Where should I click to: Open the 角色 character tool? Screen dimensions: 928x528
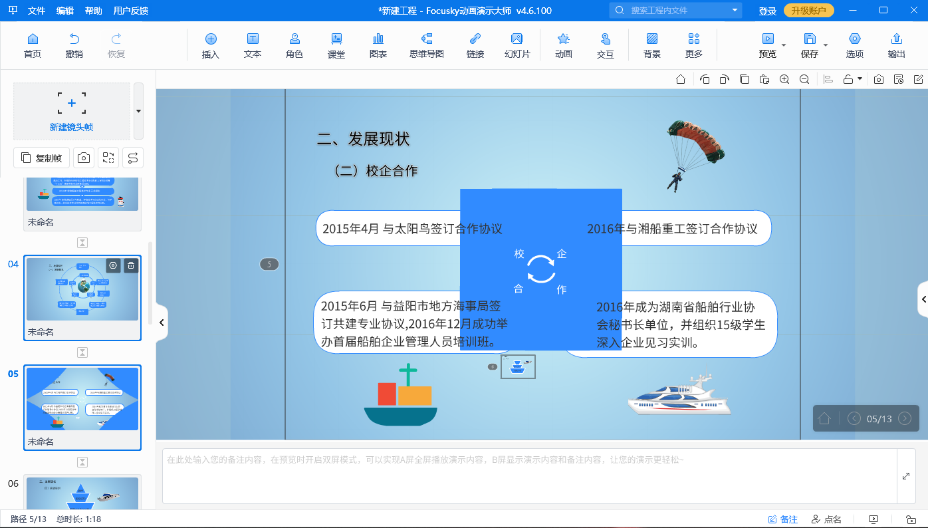pos(294,45)
